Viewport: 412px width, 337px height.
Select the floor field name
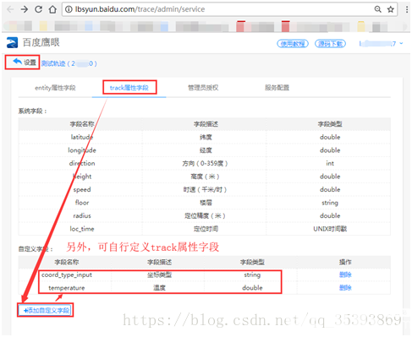click(82, 203)
